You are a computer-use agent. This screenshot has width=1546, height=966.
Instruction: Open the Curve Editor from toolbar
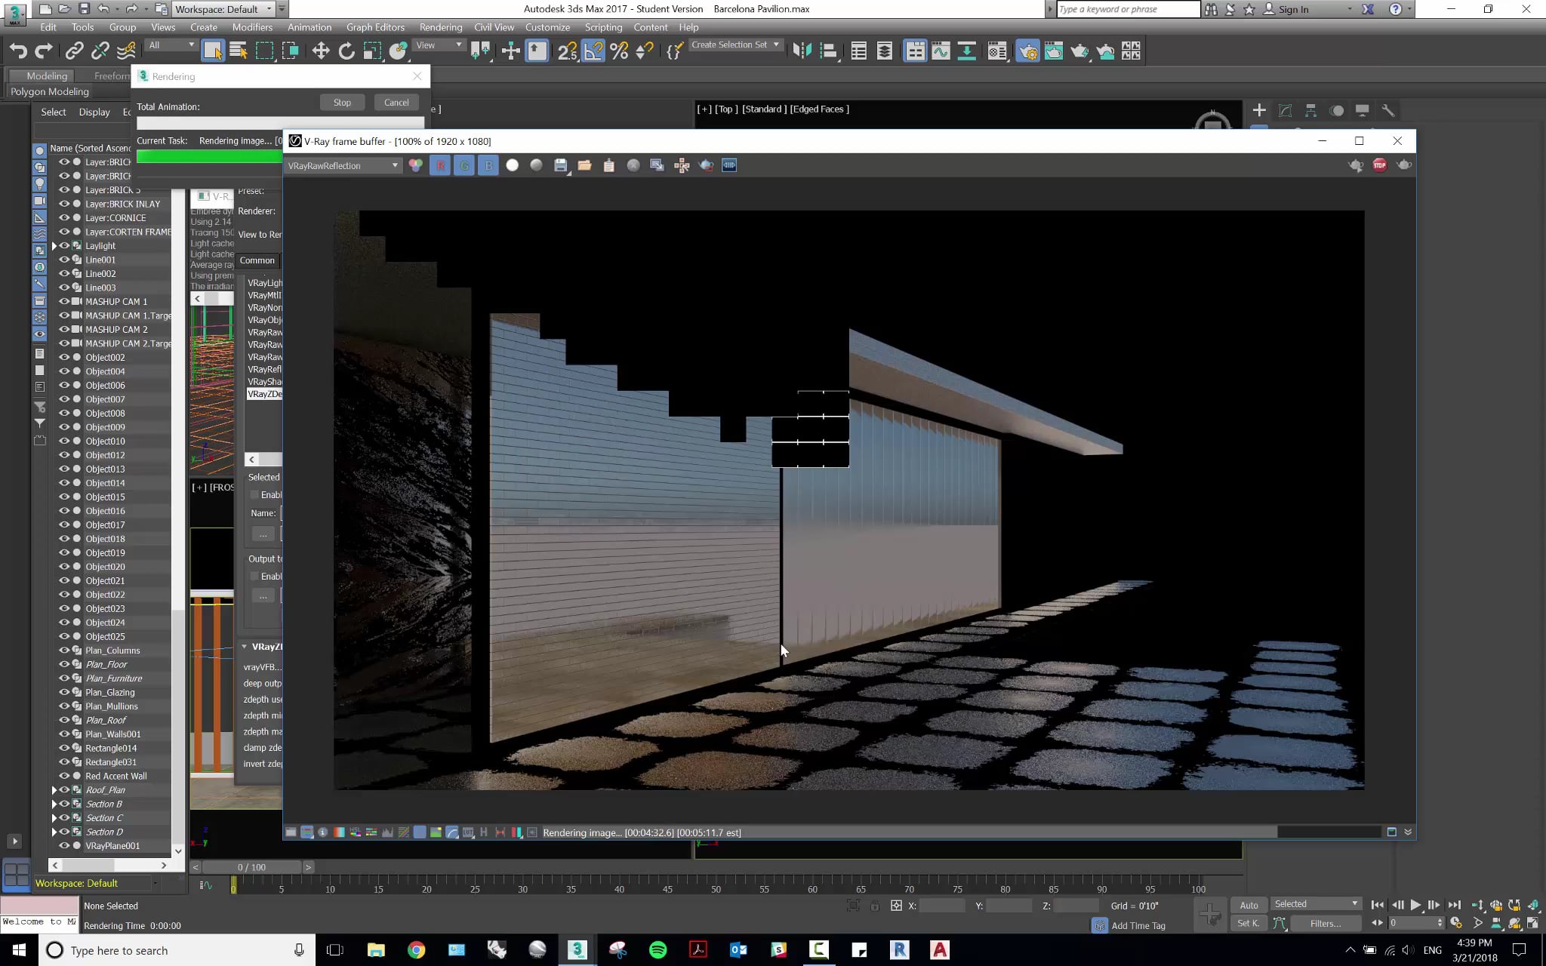pyautogui.click(x=941, y=51)
